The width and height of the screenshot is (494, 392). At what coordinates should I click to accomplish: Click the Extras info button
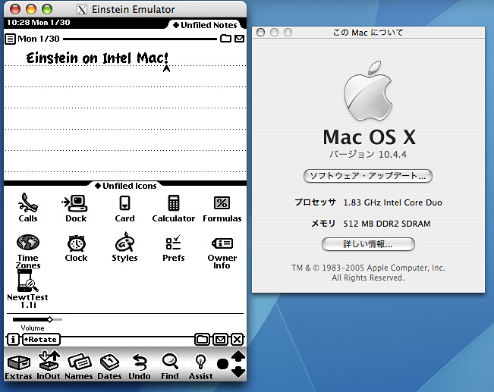coord(13,340)
